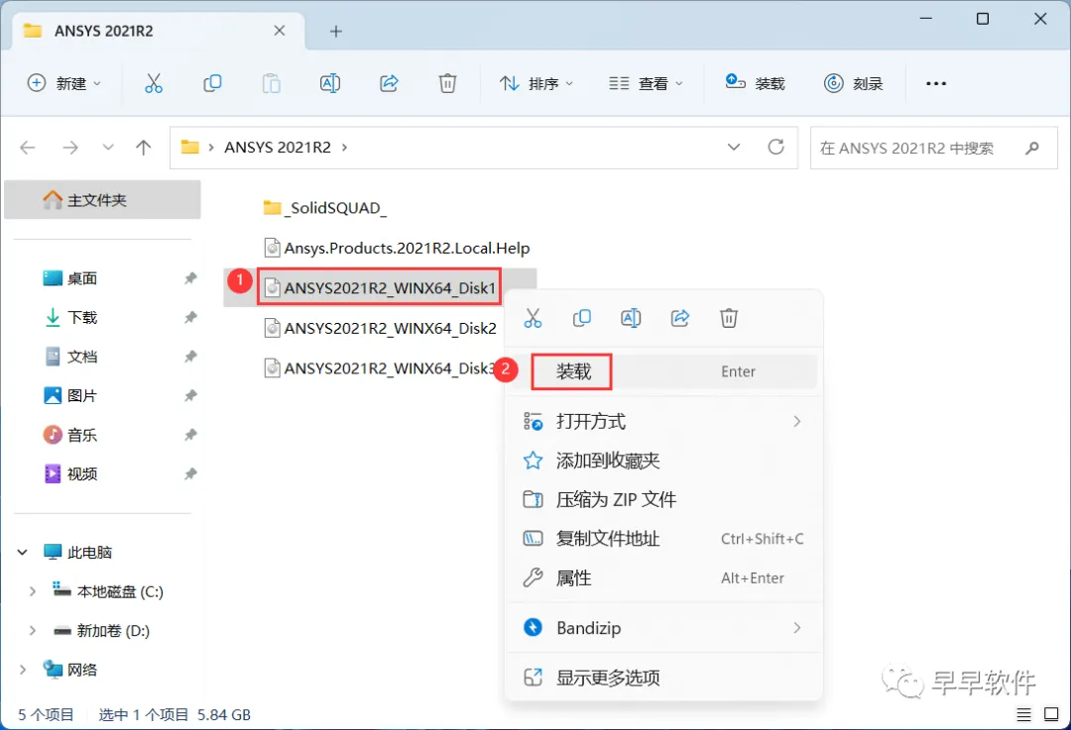The width and height of the screenshot is (1071, 730).
Task: Click the Delete trash icon in the context menu
Action: click(729, 318)
